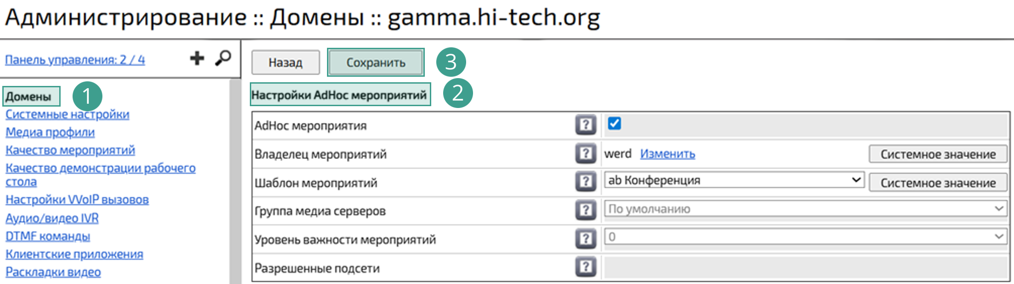This screenshot has height=284, width=1014.
Task: Open the Шаблон мероприятий dropdown
Action: point(734,181)
